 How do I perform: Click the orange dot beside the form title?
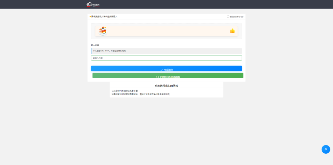90,17
